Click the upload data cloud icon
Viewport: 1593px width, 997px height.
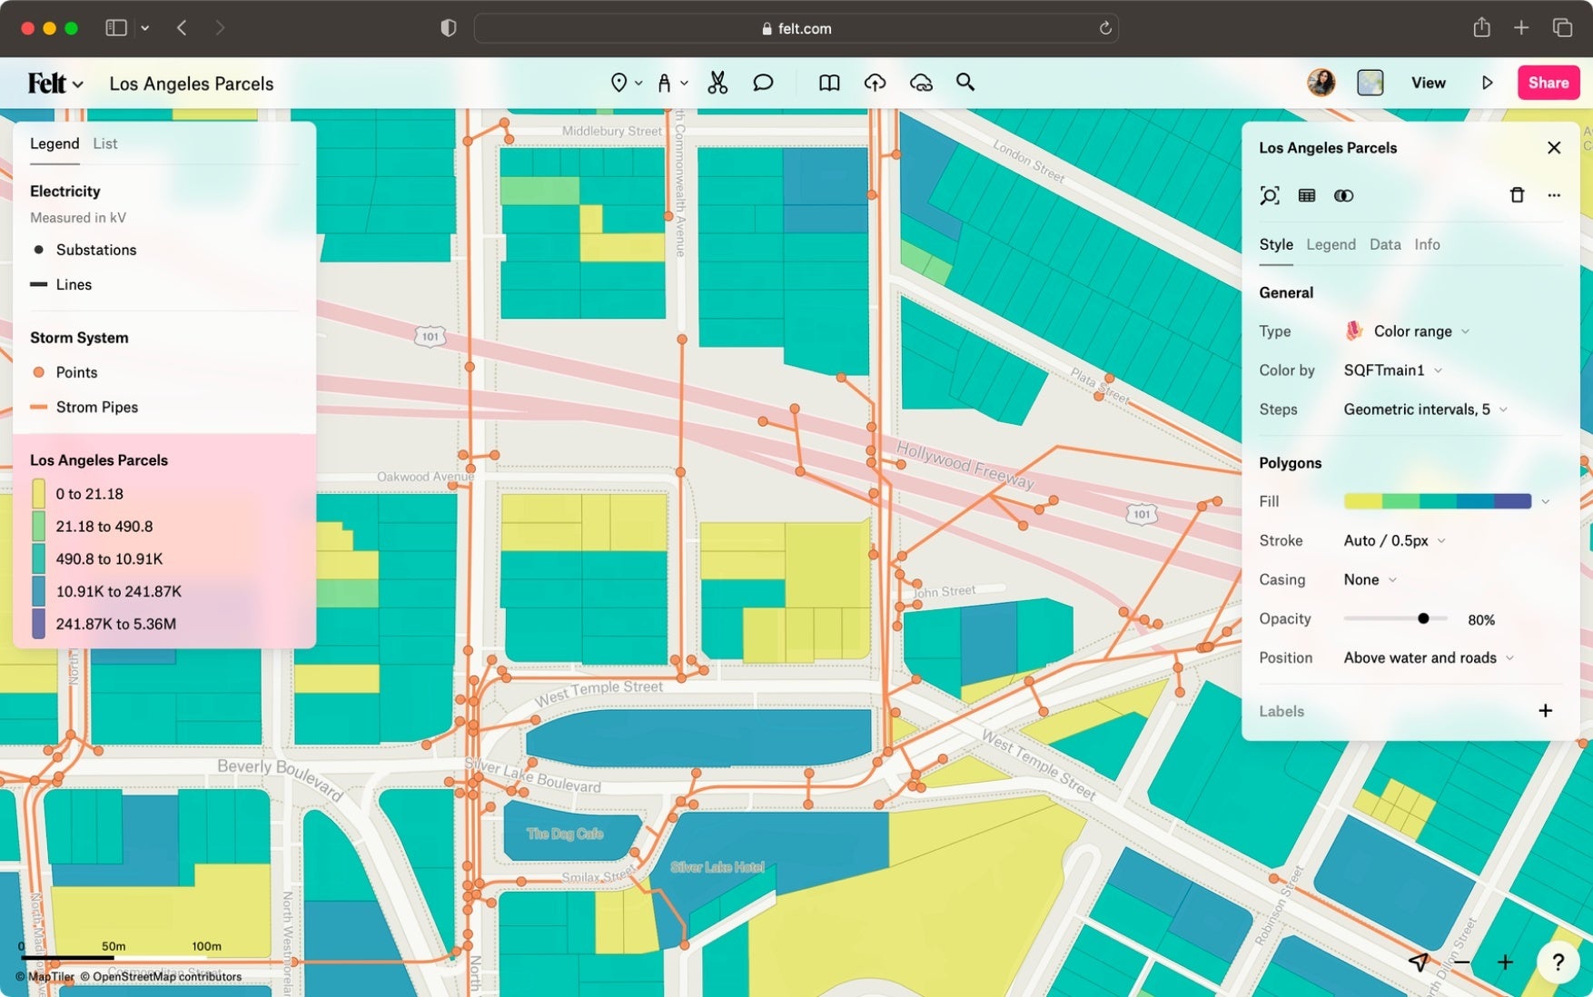(875, 83)
